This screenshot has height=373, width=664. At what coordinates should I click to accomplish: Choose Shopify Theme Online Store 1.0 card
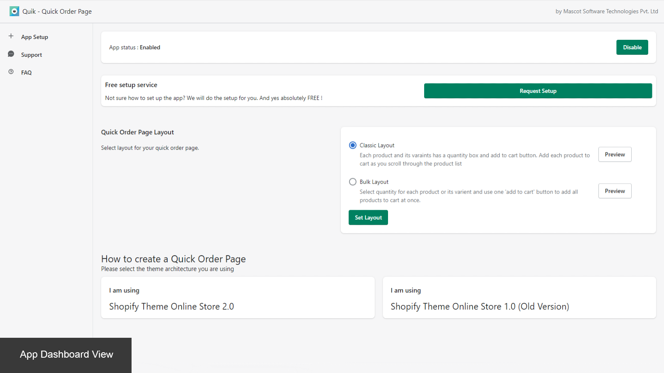[x=519, y=298]
